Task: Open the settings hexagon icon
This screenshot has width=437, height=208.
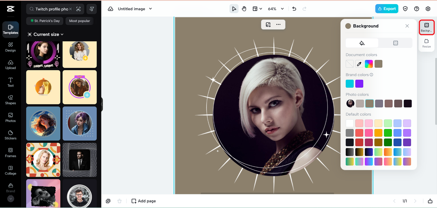Action: coord(428,9)
